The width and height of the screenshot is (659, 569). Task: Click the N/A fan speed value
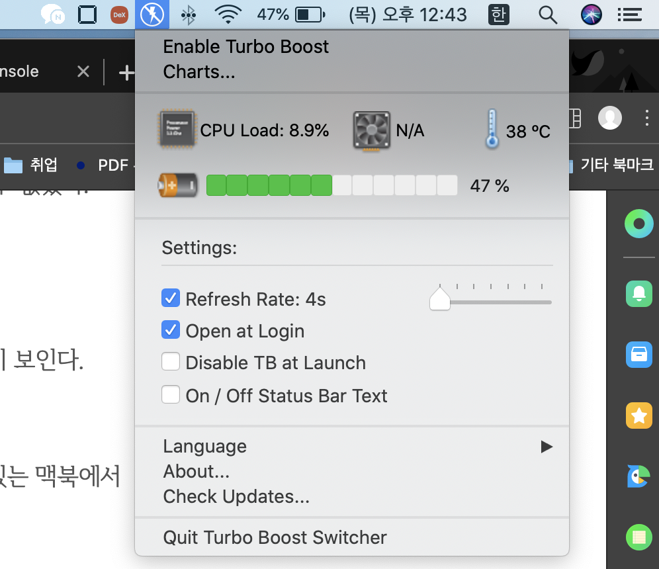(410, 131)
